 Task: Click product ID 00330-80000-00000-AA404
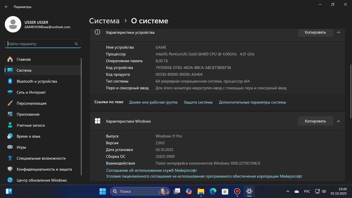[179, 74]
